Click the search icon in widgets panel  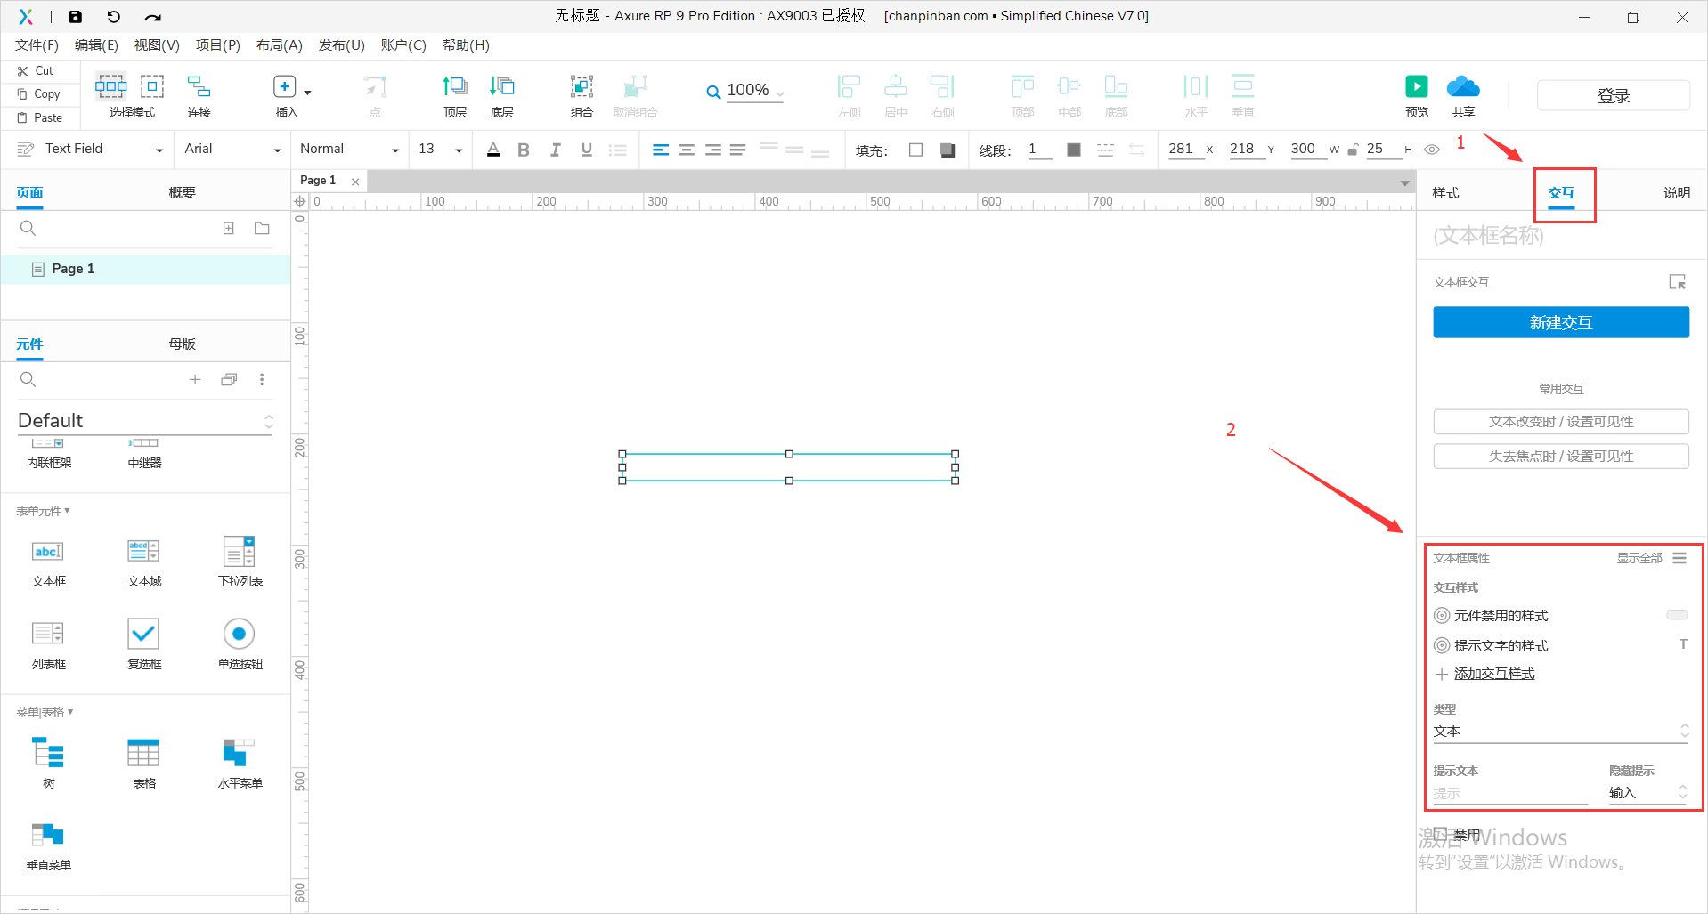click(28, 380)
